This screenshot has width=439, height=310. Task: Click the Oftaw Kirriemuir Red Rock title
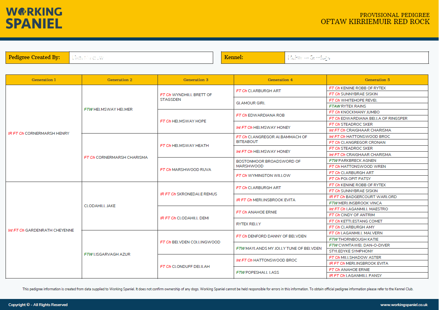375,22
